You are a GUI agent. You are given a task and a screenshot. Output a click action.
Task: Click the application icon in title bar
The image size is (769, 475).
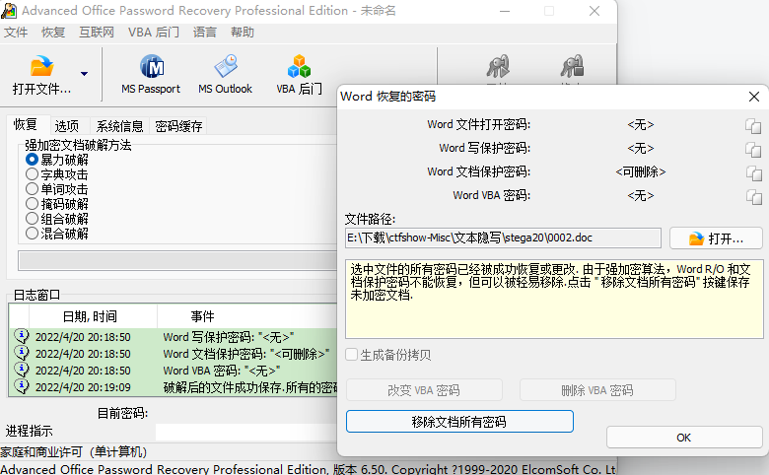pyautogui.click(x=9, y=11)
